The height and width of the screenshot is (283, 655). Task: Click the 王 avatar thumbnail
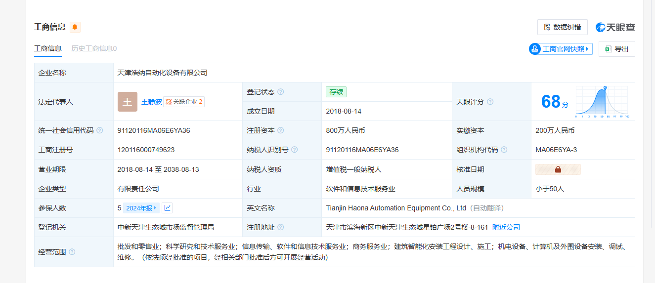click(x=128, y=102)
